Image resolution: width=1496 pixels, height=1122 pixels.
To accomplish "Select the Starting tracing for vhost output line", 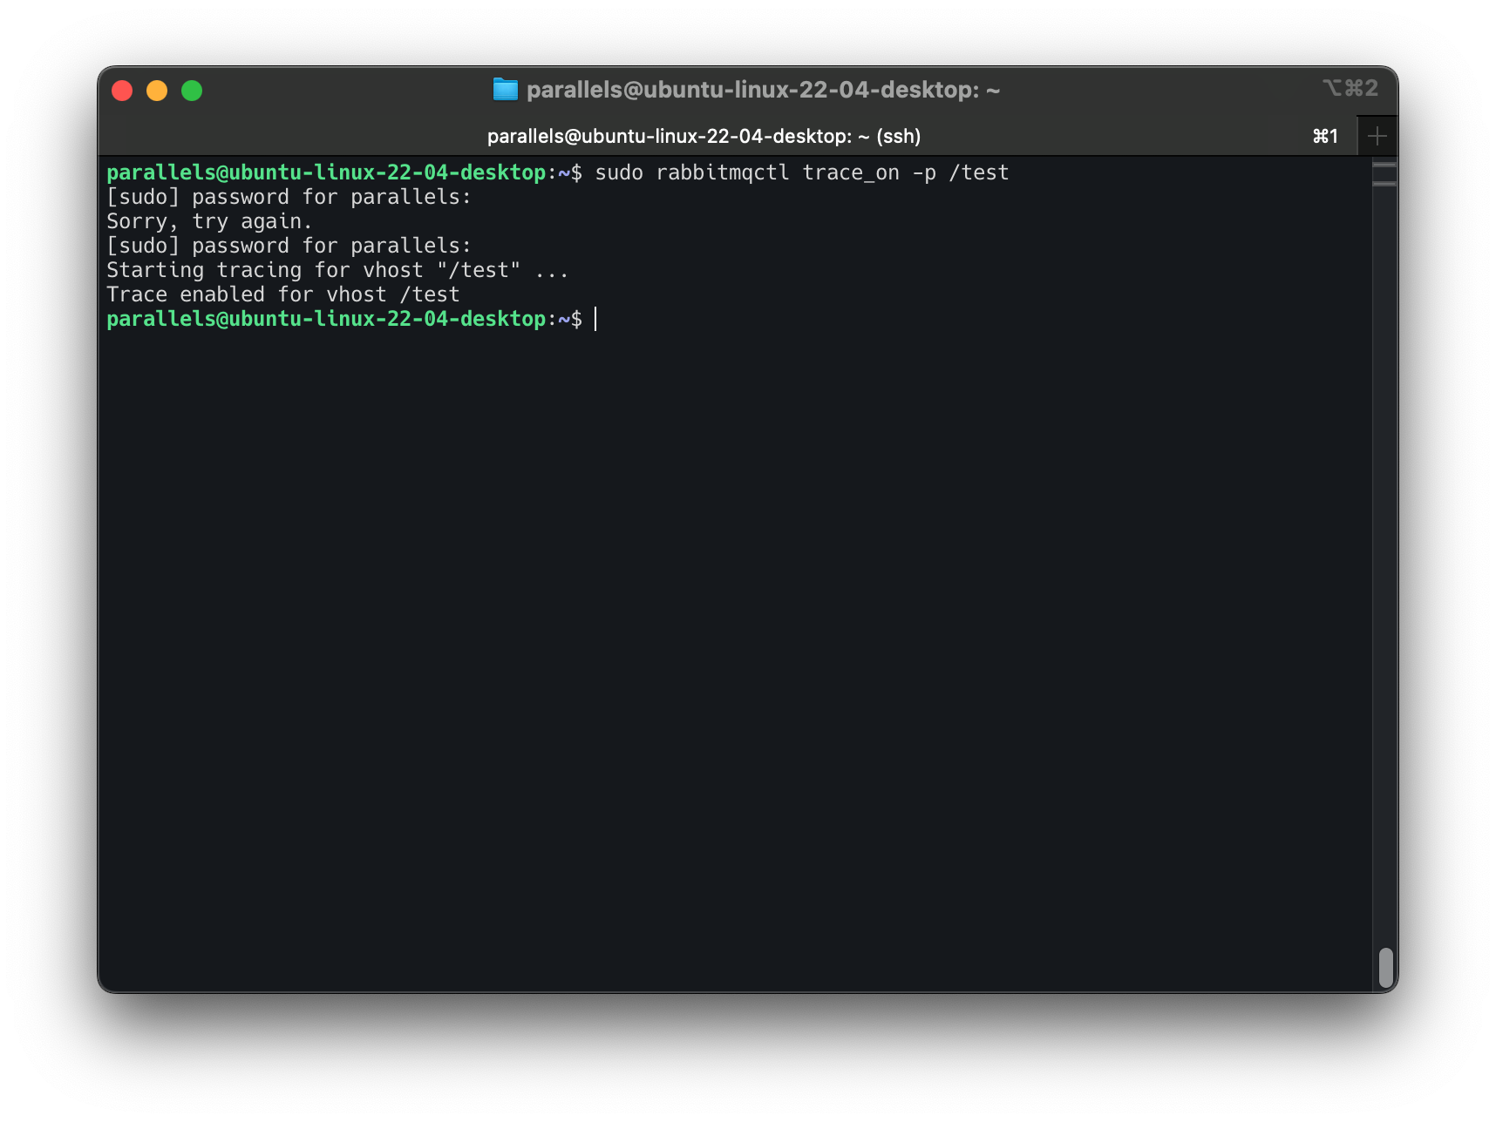I will pos(337,270).
